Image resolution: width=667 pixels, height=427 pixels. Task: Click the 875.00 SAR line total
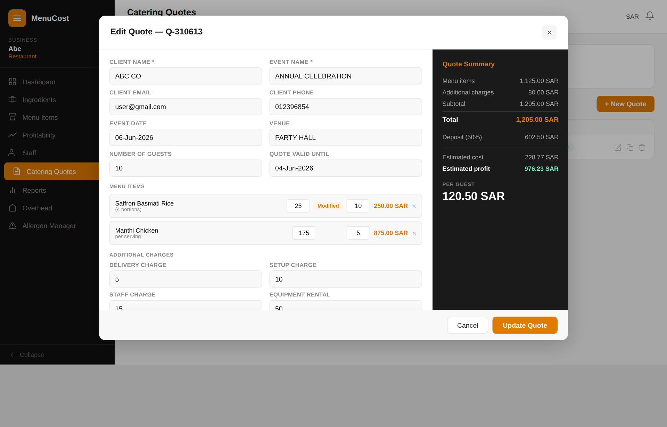(390, 233)
